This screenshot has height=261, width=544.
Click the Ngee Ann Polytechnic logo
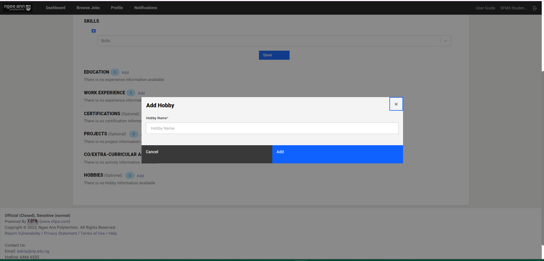pyautogui.click(x=17, y=8)
